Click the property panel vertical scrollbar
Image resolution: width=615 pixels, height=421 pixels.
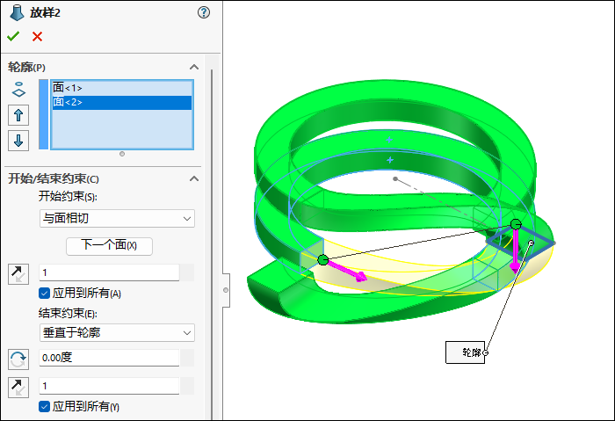click(x=213, y=243)
